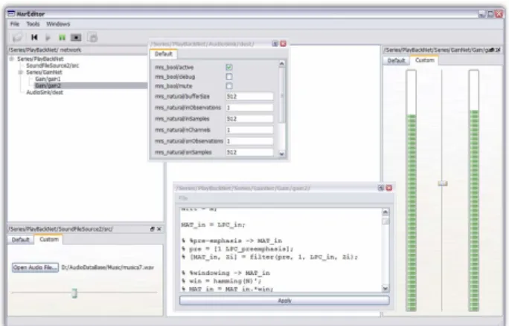The height and width of the screenshot is (326, 509).
Task: Select AudioSink/dest in network tree
Action: [45, 92]
